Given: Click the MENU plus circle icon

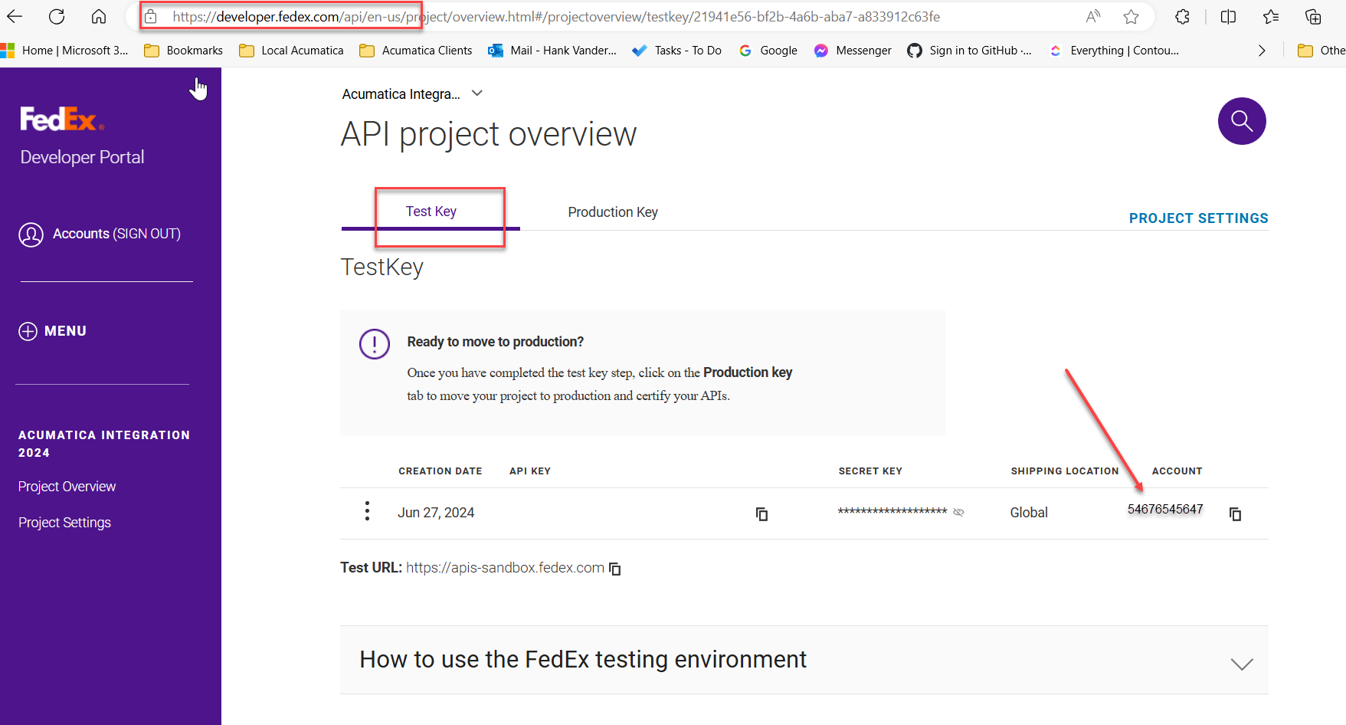Looking at the screenshot, I should [x=28, y=331].
